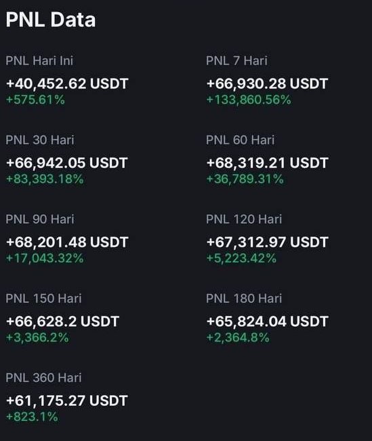This screenshot has width=372, height=441.
Task: Open the PNL 30 Hari entry
Action: [40, 140]
